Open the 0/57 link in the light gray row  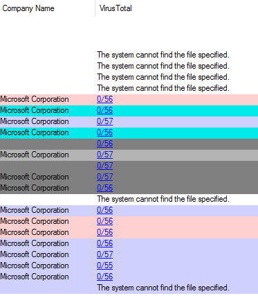104,155
